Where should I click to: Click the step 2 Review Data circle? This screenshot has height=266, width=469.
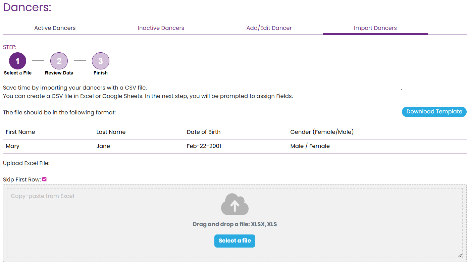59,61
